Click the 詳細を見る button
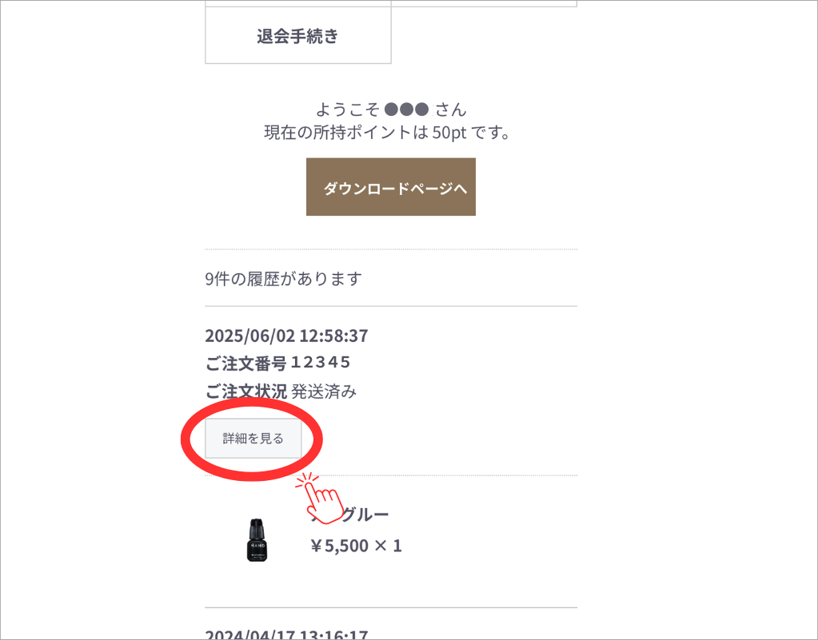818x640 pixels. 253,439
